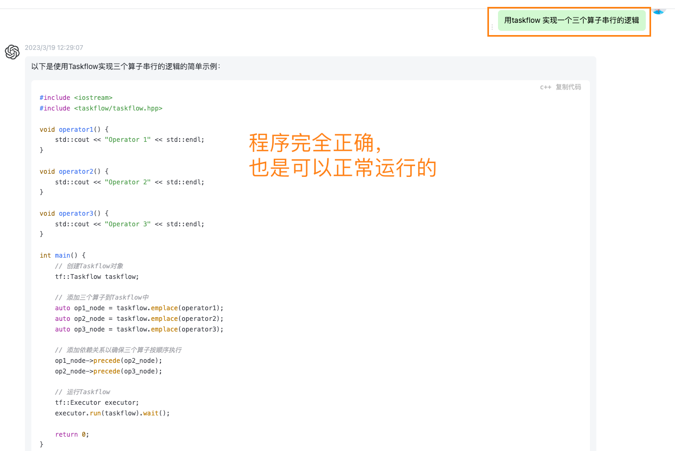Click the c++ language label

click(x=545, y=87)
